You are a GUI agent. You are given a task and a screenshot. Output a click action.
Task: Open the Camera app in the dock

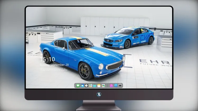point(120,85)
